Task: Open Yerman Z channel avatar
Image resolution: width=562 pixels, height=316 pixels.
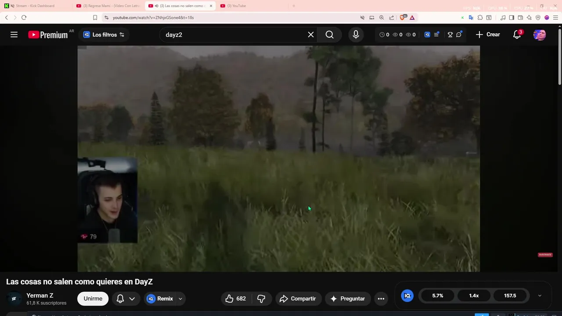Action: (14, 298)
